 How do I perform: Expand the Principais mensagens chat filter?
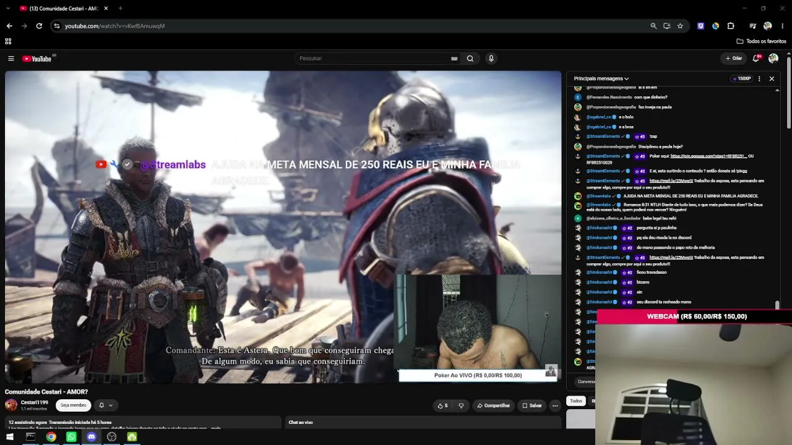tap(601, 78)
